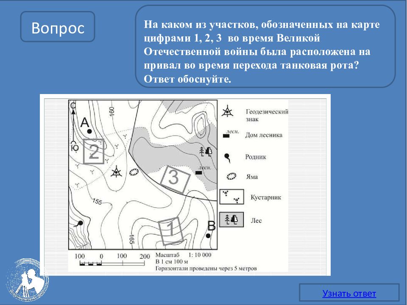Image resolution: width=407 pixels, height=305 pixels.
Task: Click the forester's house symbol in the legend
Action: [x=226, y=136]
